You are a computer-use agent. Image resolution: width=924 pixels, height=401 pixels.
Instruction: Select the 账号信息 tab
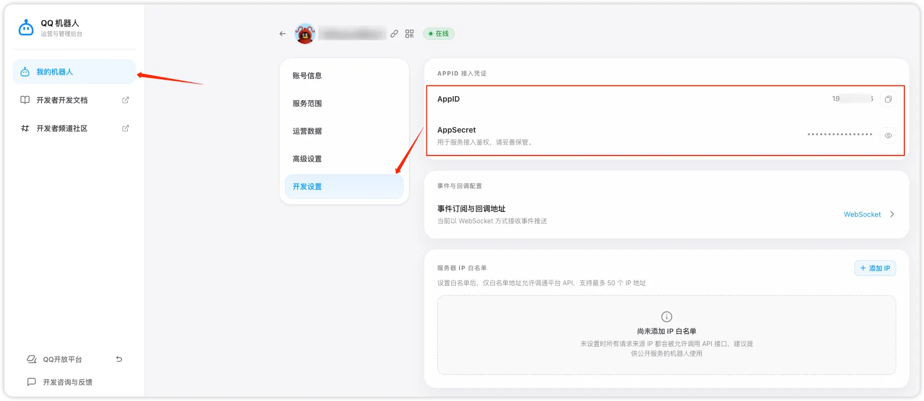tap(344, 76)
